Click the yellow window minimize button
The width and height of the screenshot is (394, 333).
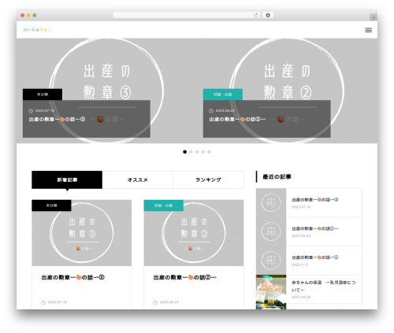point(28,16)
